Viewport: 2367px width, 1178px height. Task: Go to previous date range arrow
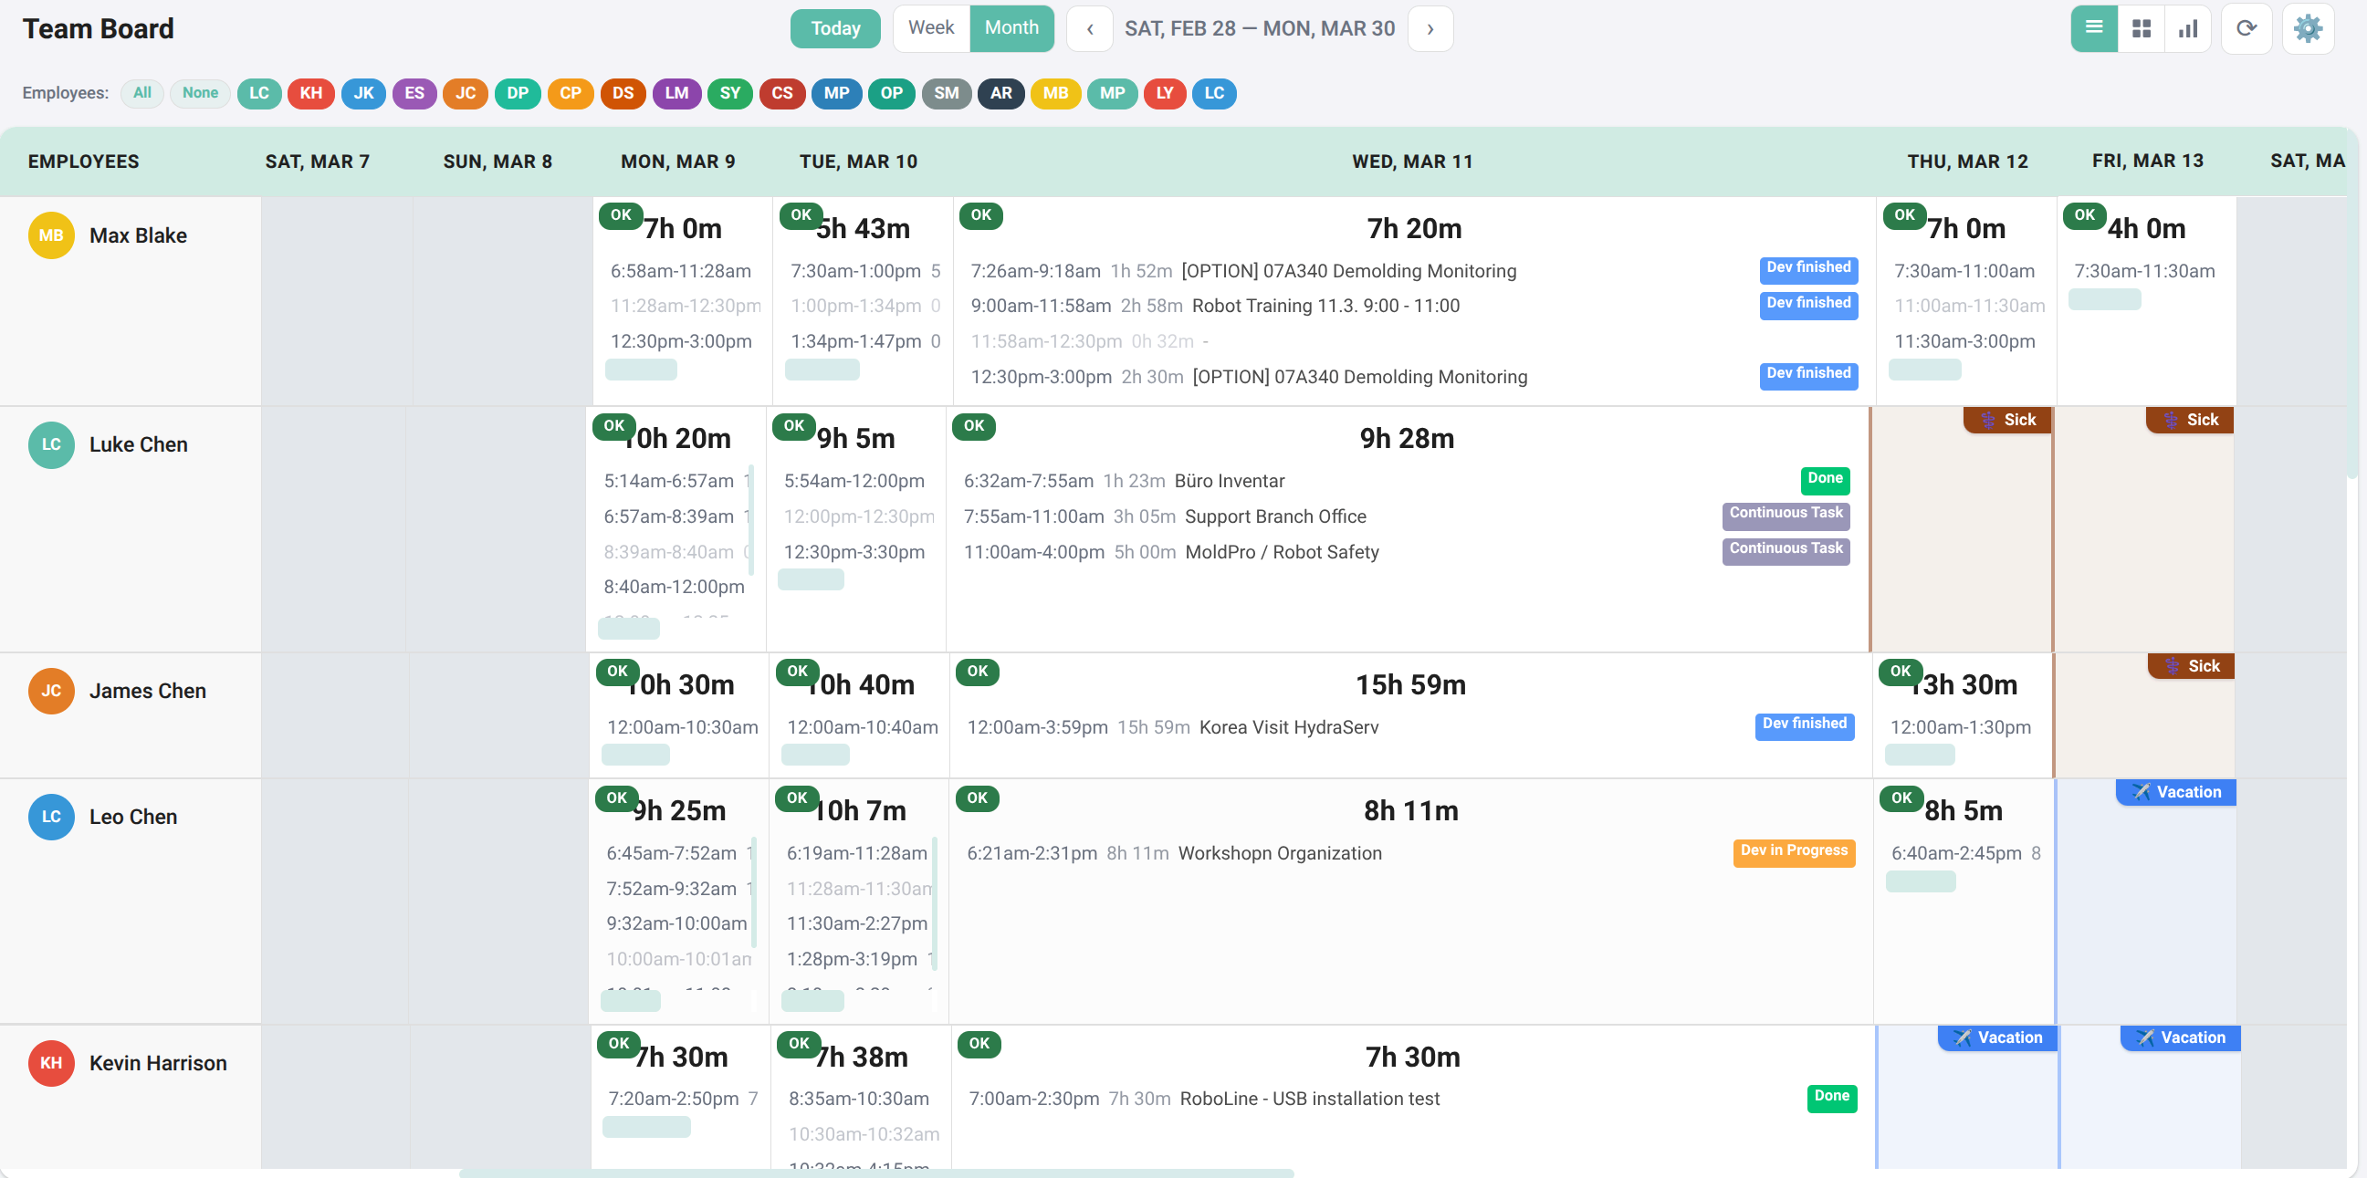[x=1090, y=28]
